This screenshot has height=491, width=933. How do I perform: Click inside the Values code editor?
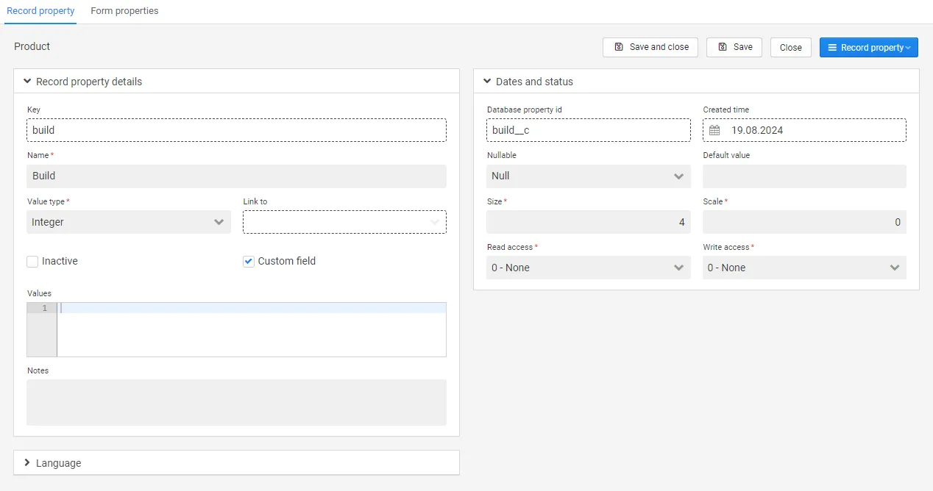pyautogui.click(x=250, y=329)
